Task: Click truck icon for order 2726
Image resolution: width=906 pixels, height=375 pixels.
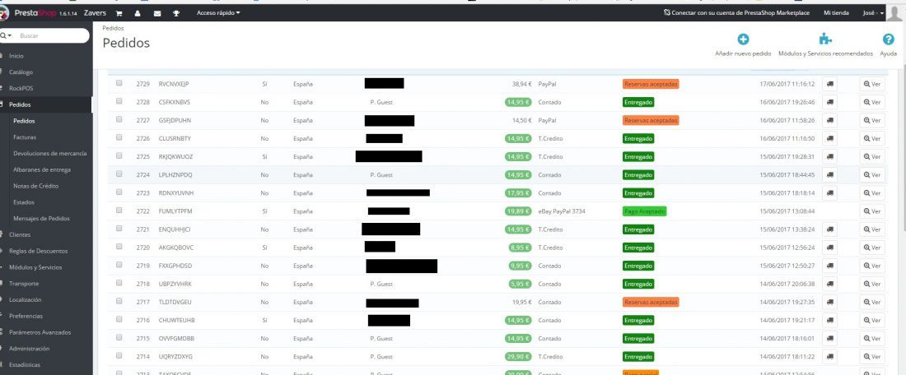Action: pyautogui.click(x=829, y=138)
